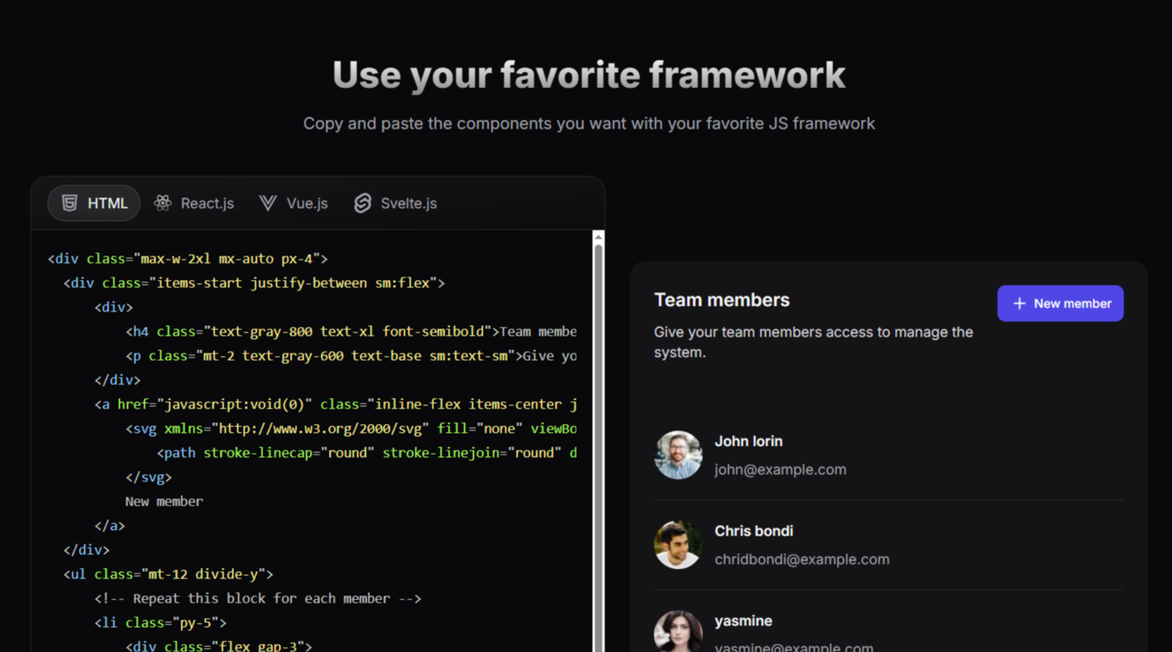
Task: Open Chris bondi's profile picture
Action: [678, 544]
